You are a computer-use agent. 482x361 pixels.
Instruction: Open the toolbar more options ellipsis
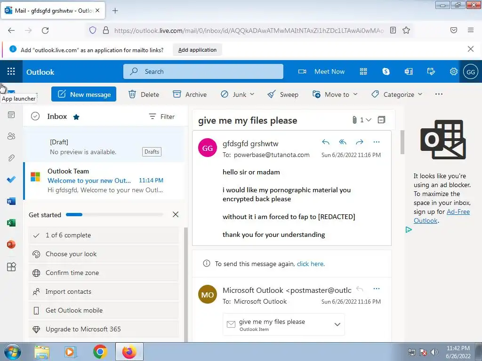(x=439, y=94)
